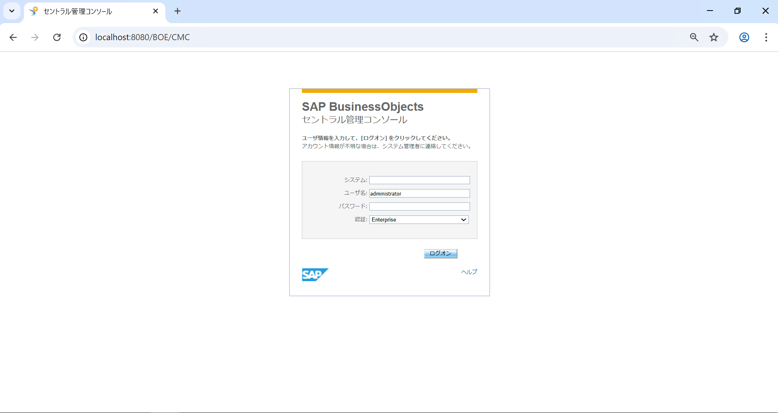Click the browser back arrow icon
778x413 pixels.
[x=13, y=37]
